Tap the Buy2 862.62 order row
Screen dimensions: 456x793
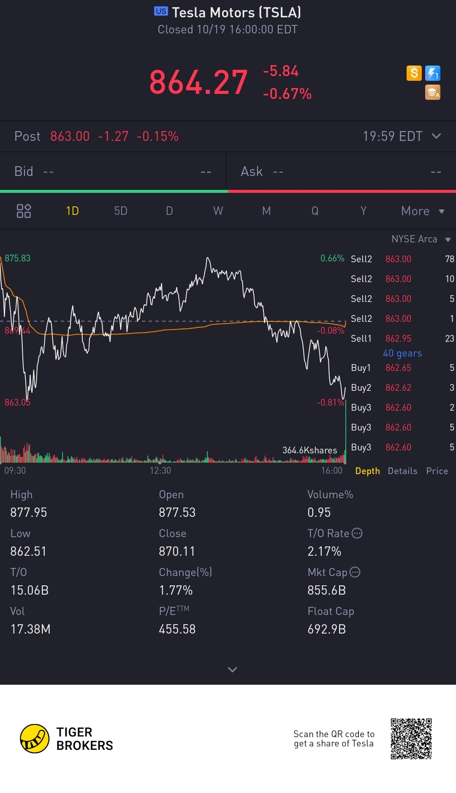click(x=402, y=387)
